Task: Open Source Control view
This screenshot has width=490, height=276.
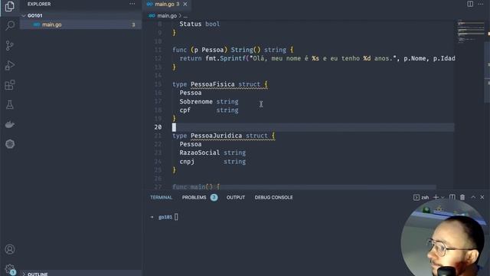Action: 10,46
